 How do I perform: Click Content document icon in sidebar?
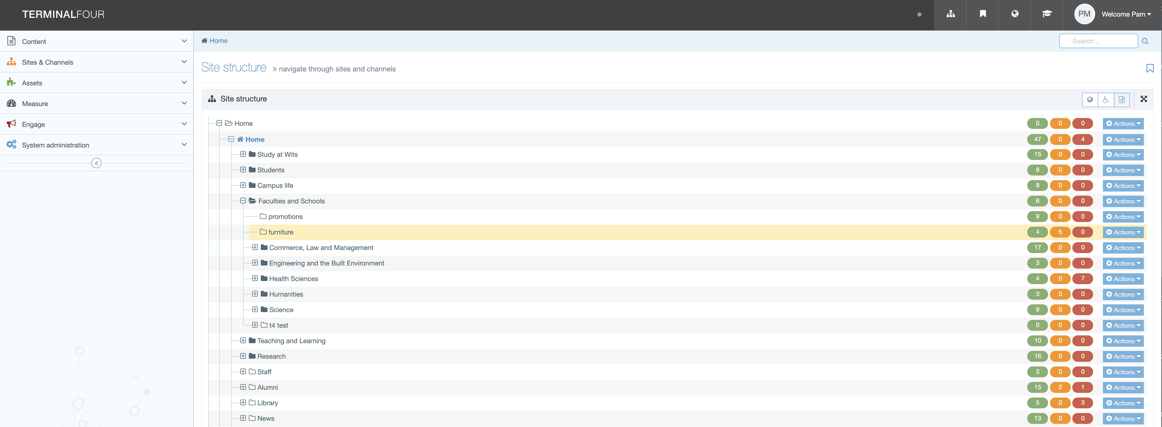(11, 41)
